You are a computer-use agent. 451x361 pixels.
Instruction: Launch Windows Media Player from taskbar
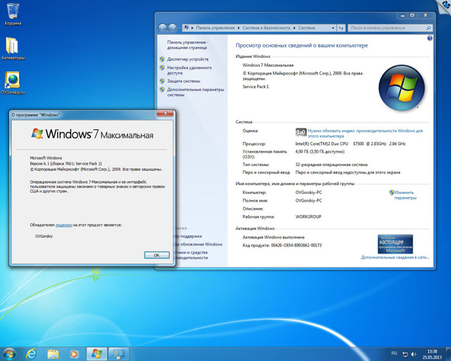pos(74,353)
